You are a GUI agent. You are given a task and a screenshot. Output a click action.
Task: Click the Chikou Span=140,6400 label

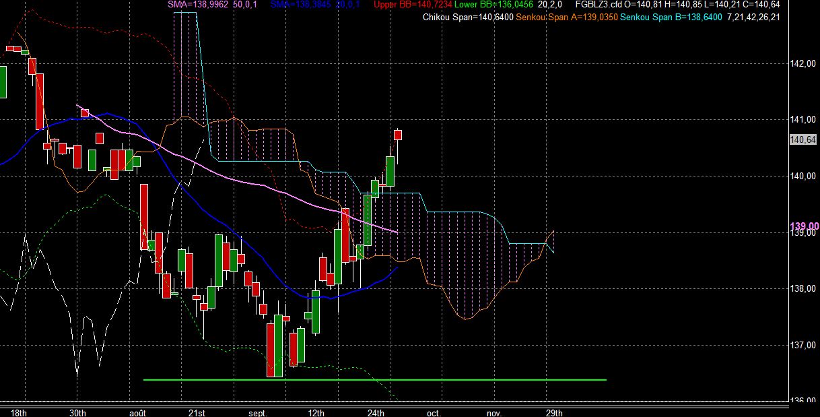[467, 17]
